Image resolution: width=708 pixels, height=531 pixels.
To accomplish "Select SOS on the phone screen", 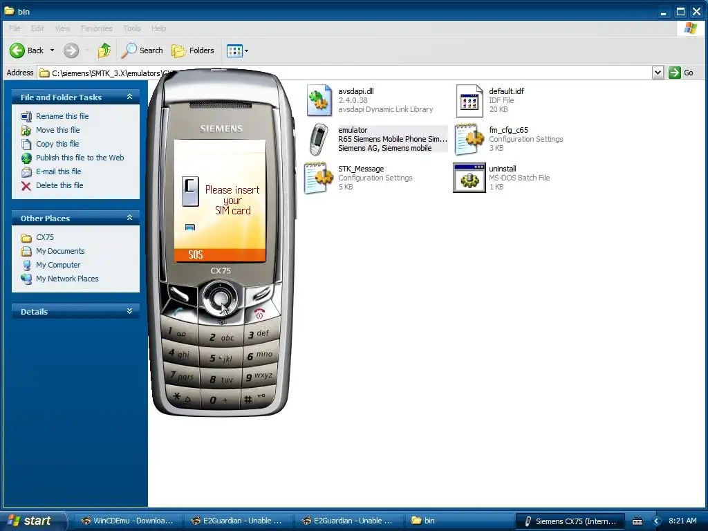I will [x=196, y=254].
